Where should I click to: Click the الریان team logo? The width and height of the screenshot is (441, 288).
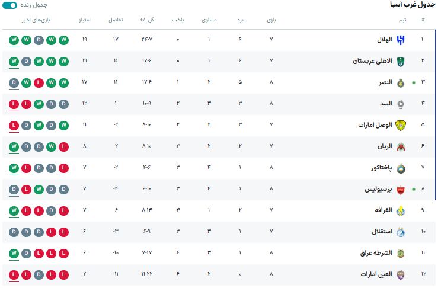pos(399,146)
